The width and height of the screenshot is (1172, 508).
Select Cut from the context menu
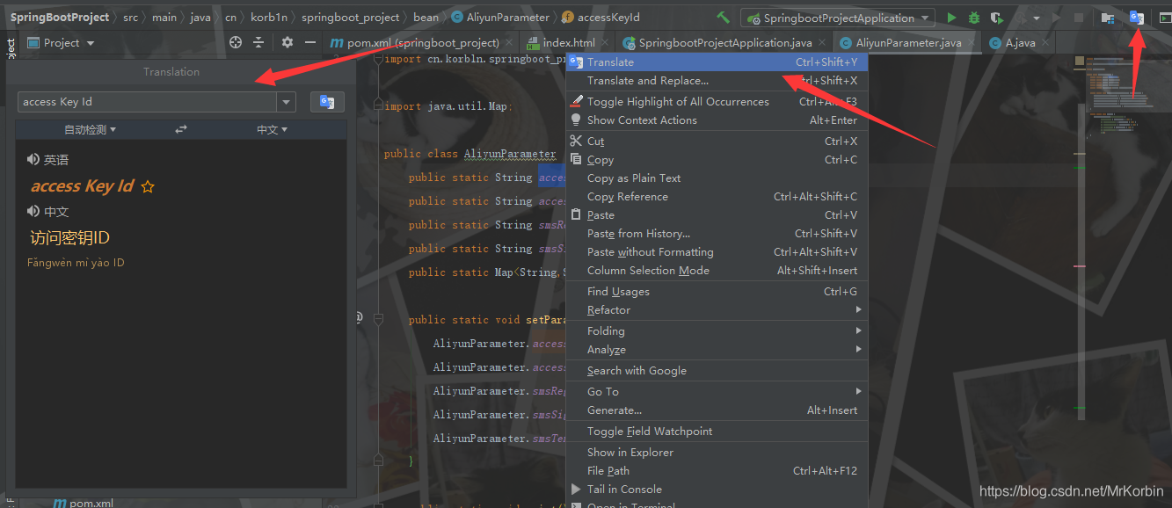pos(717,141)
